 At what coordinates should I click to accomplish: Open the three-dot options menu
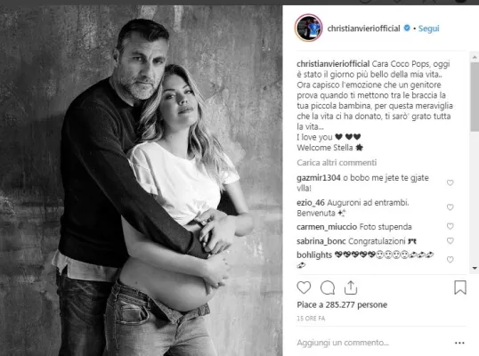(459, 343)
